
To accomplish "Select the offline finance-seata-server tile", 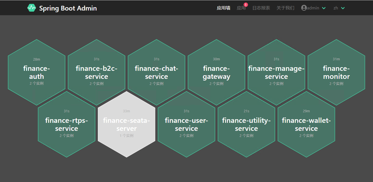I will point(127,124).
